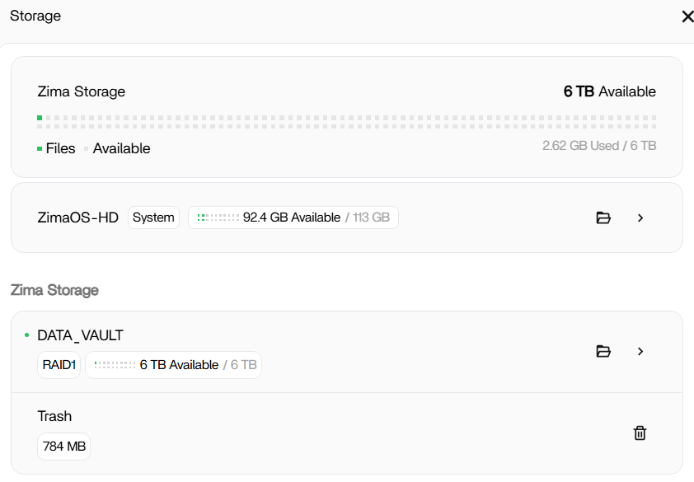The width and height of the screenshot is (694, 482).
Task: Click the Trash row label
Action: click(54, 416)
